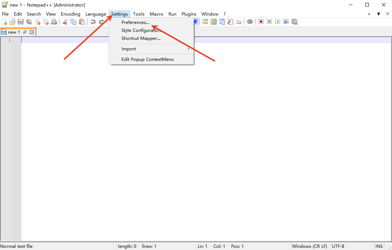Toggle the pin on the new 1 tab
The height and width of the screenshot is (250, 392).
pyautogui.click(x=25, y=32)
